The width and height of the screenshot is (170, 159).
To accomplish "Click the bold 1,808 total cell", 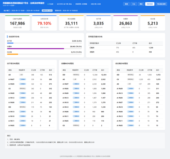I will coord(103,89).
